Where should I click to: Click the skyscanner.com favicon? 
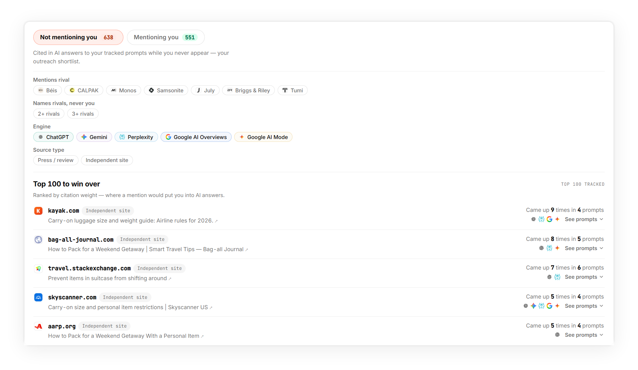38,297
